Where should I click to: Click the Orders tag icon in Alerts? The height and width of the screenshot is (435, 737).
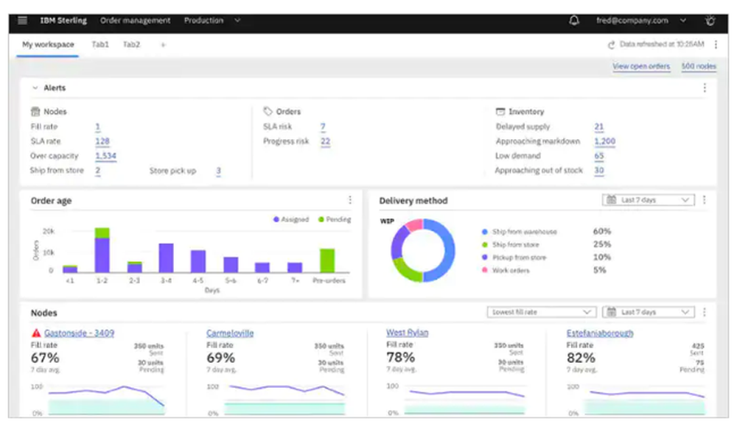(268, 111)
